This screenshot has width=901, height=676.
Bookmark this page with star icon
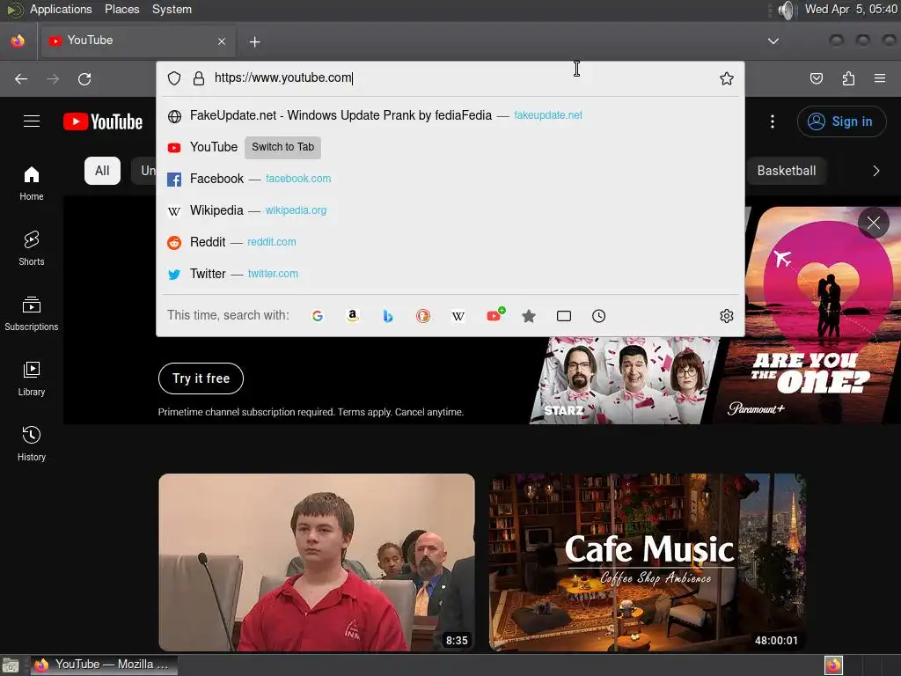click(726, 78)
